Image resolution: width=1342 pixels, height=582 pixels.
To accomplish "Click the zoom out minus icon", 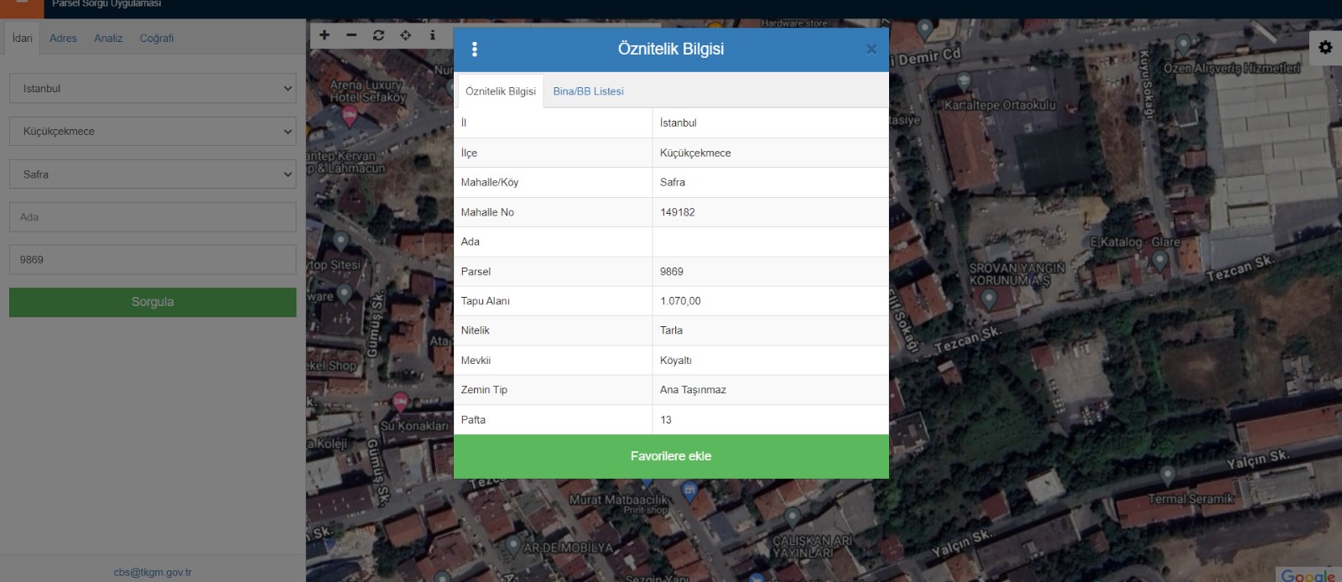I will click(x=351, y=35).
